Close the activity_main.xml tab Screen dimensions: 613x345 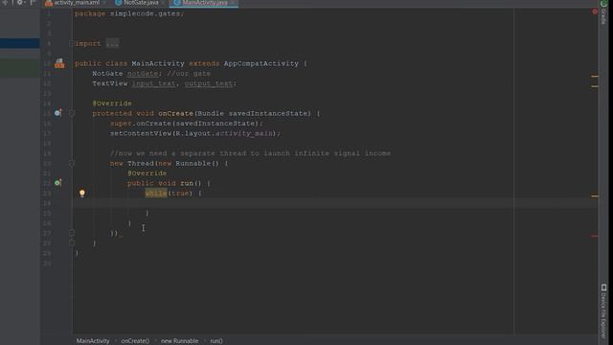tap(104, 3)
